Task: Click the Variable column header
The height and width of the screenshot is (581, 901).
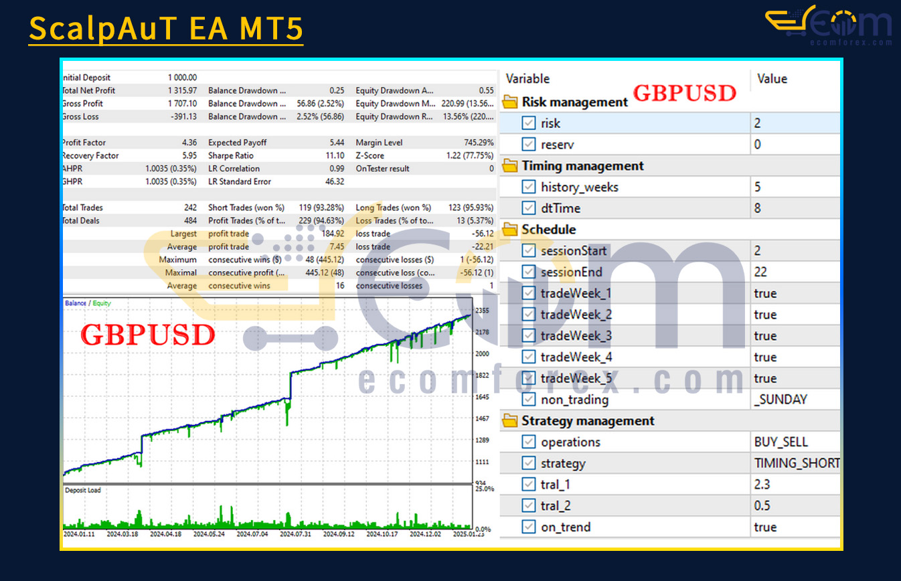Action: (527, 79)
